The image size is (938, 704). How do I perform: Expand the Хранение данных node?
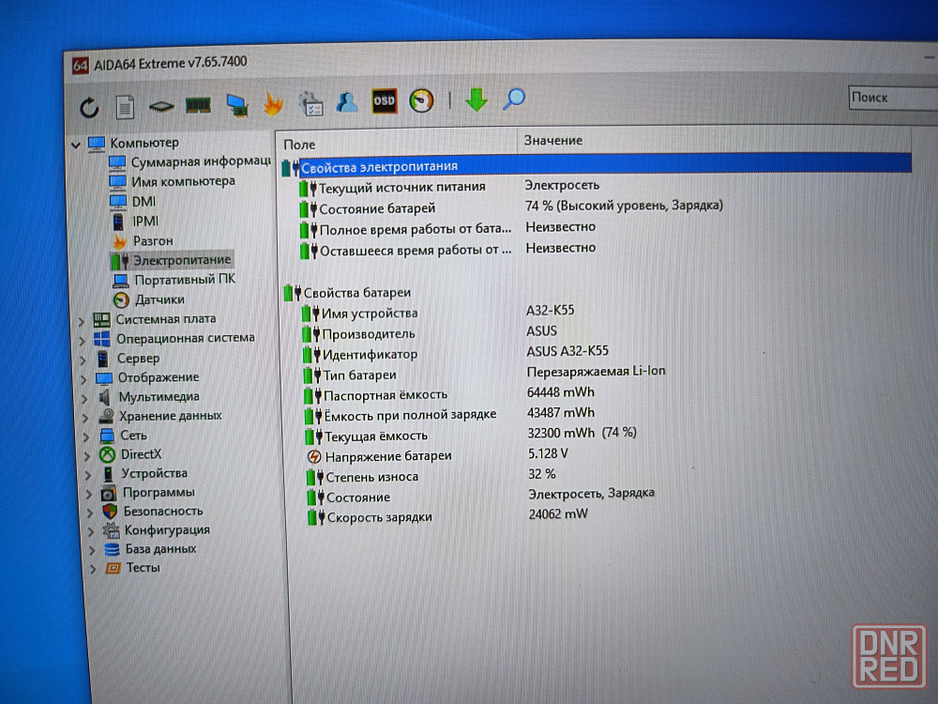point(85,418)
